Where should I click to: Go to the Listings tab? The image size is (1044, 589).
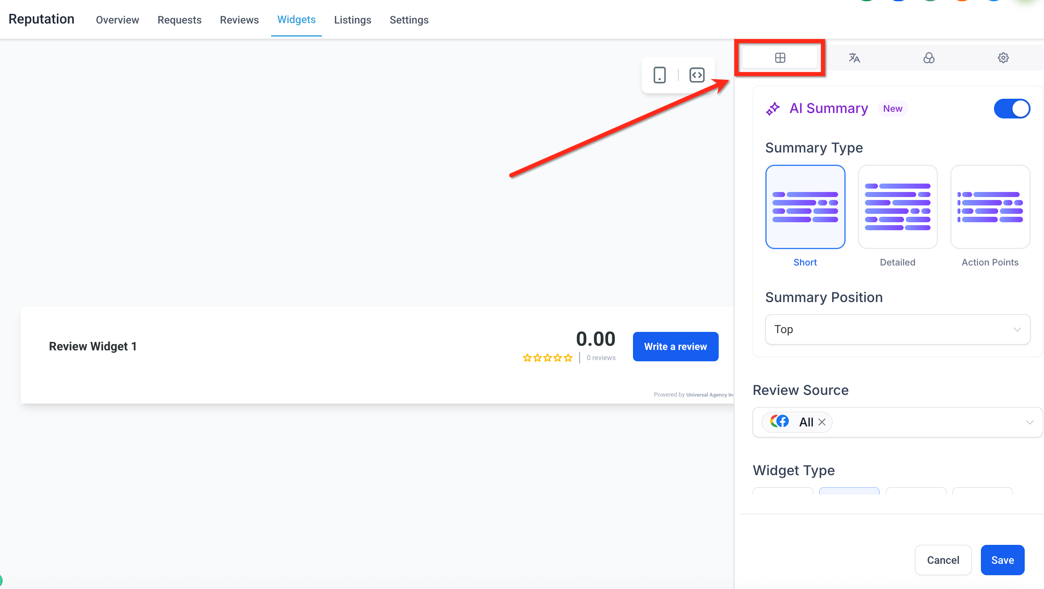tap(352, 20)
